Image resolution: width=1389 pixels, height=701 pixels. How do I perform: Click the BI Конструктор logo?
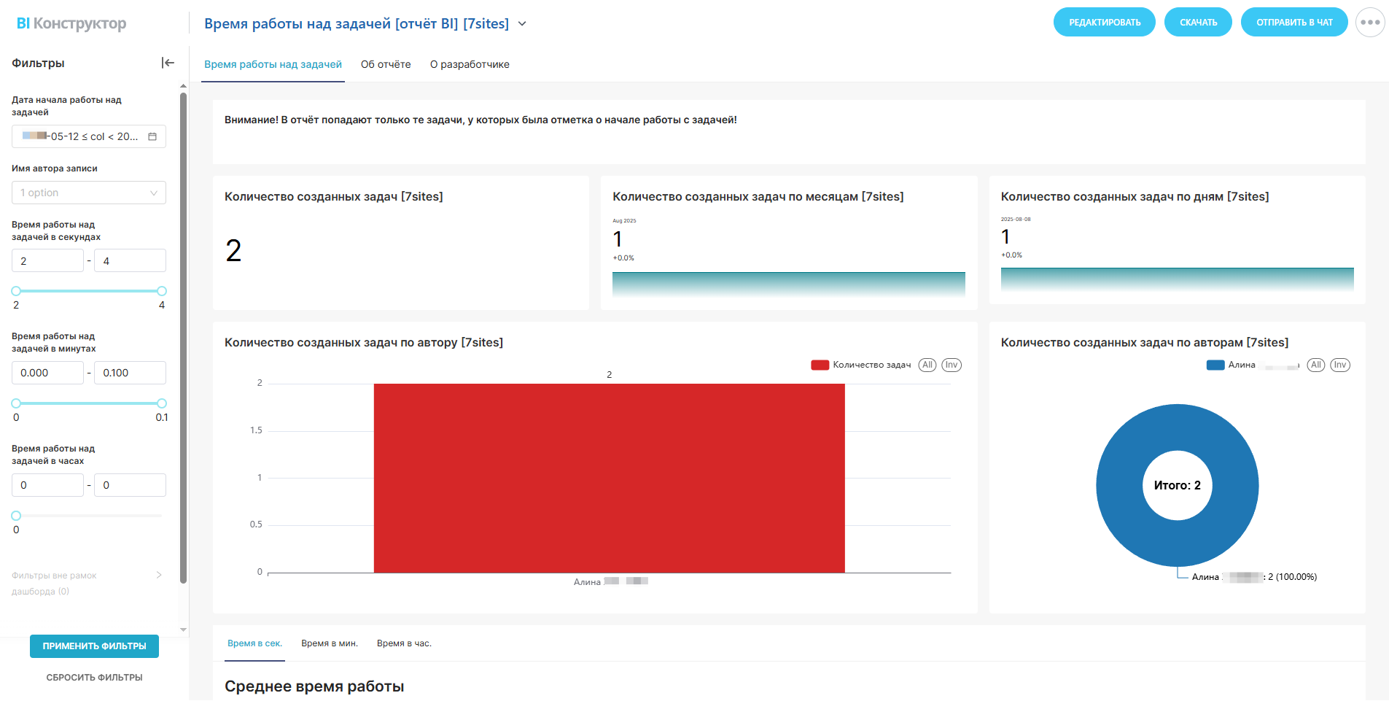pyautogui.click(x=71, y=23)
